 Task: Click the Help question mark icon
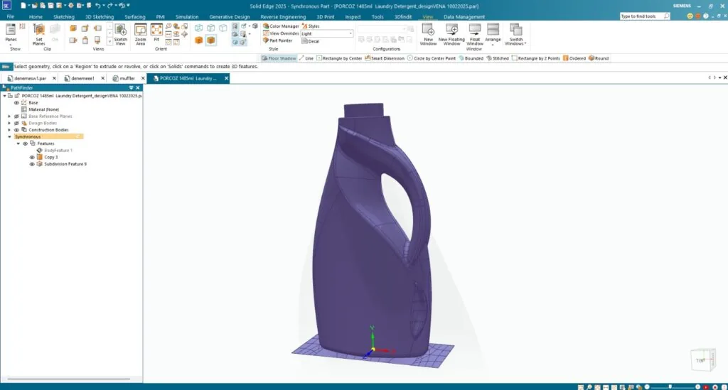click(706, 16)
